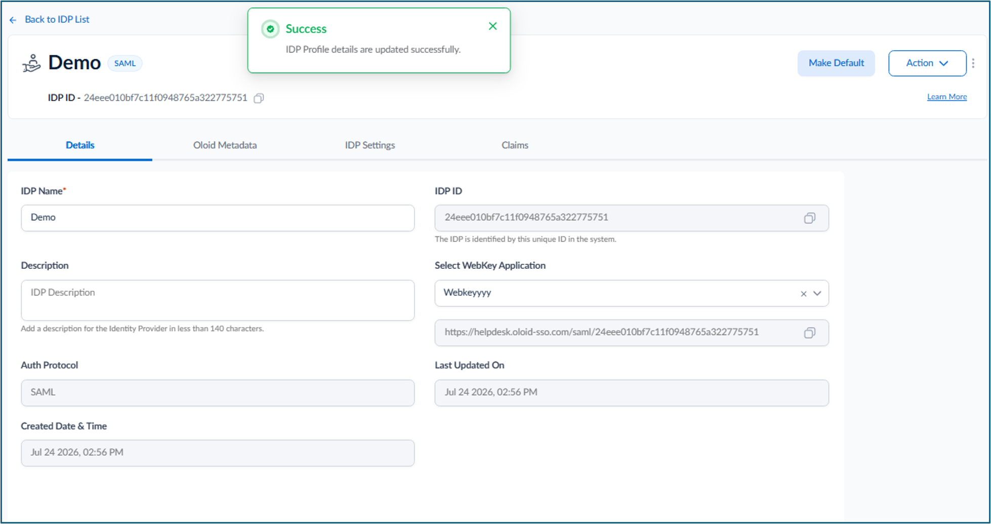Click the SAML URL field text
Image resolution: width=991 pixels, height=524 pixels.
[601, 332]
